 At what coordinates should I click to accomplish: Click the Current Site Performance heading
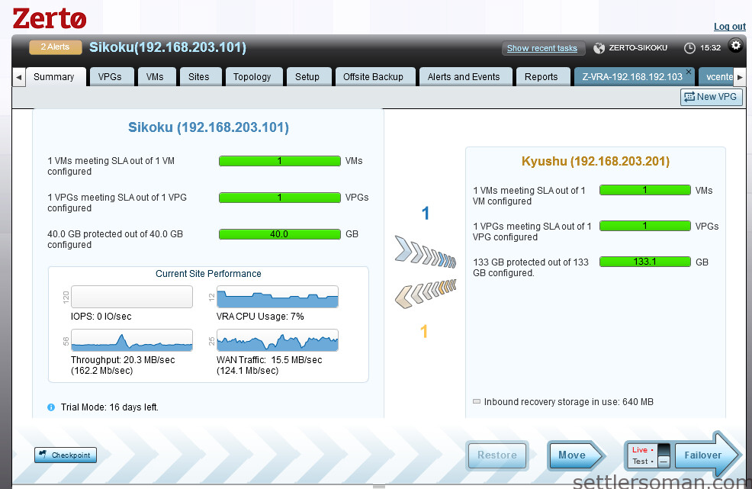(x=208, y=274)
